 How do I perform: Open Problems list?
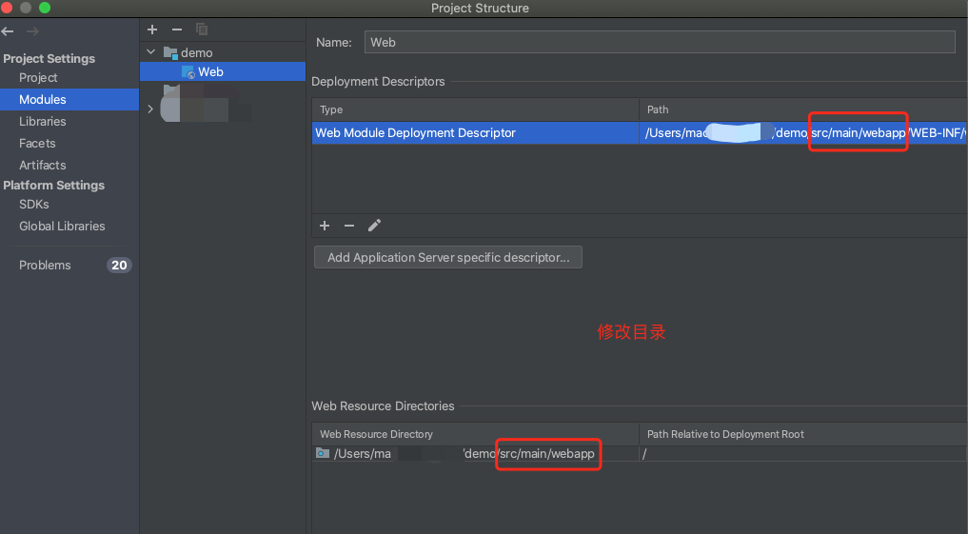click(x=45, y=265)
